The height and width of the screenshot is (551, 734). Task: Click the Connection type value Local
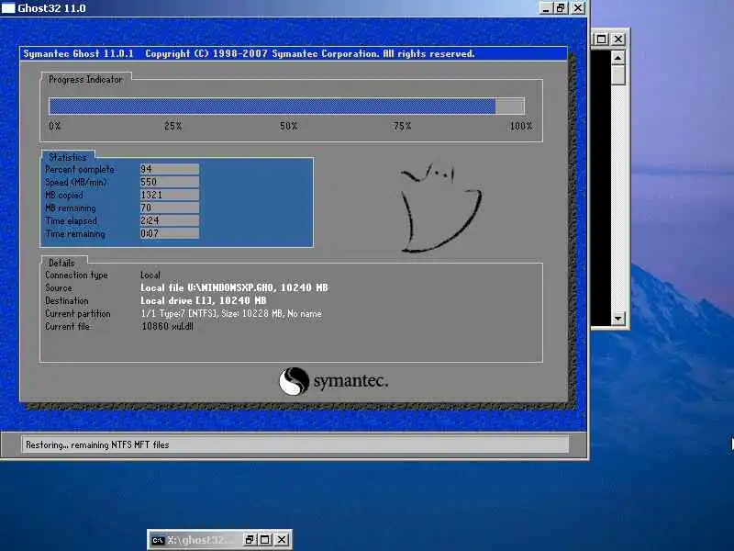coord(150,275)
